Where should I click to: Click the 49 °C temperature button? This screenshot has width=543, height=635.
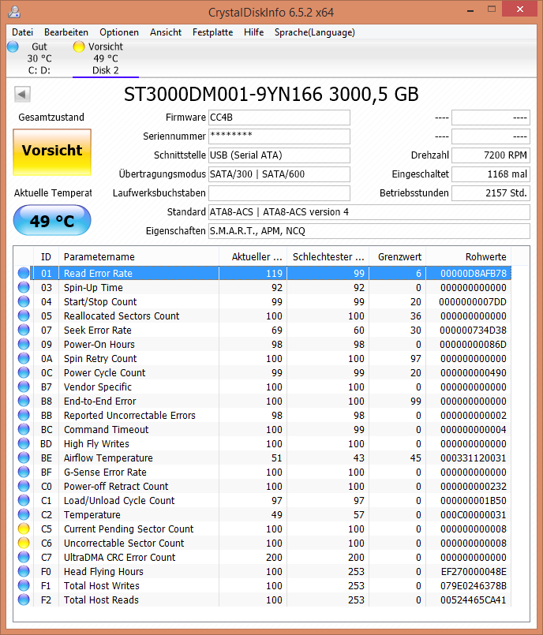(x=52, y=220)
